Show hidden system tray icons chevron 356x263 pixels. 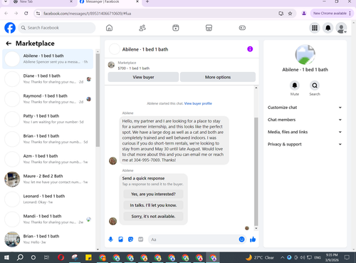(283, 257)
